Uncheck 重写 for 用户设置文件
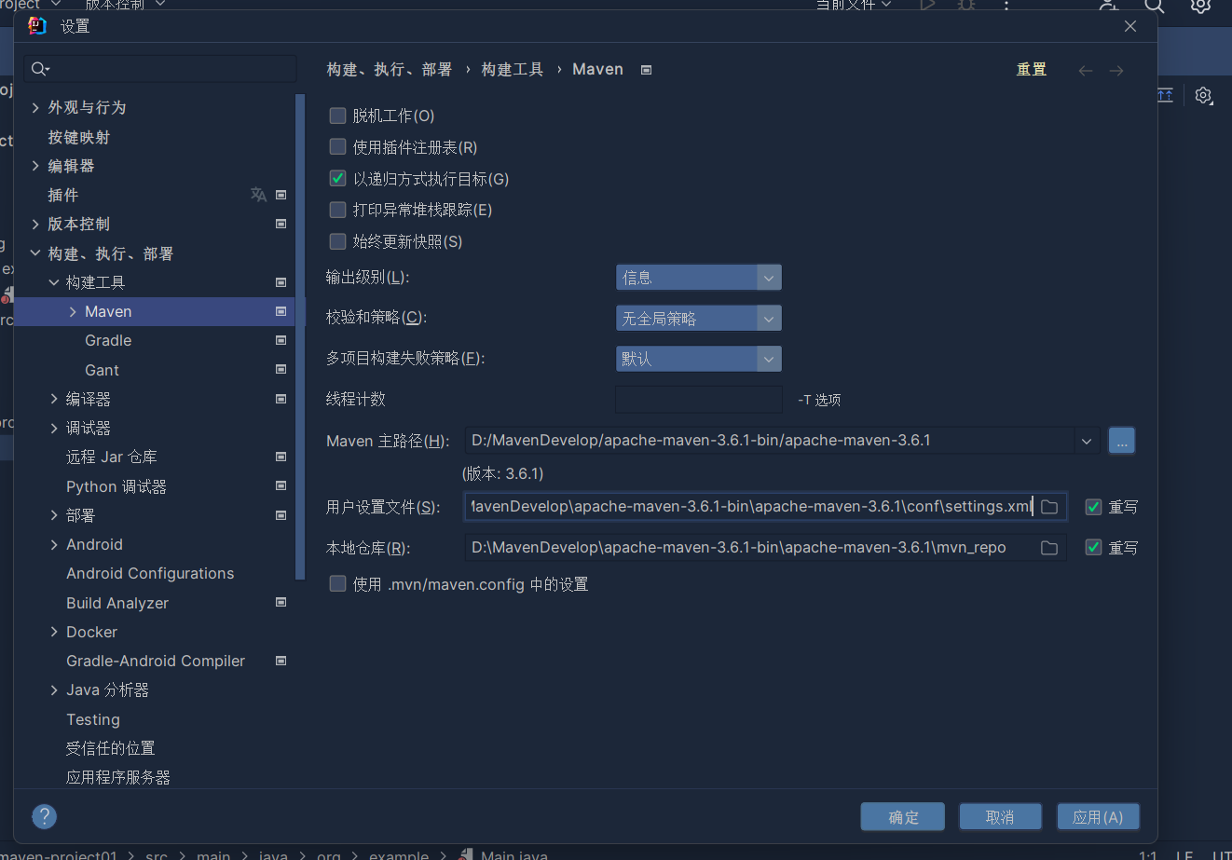The height and width of the screenshot is (860, 1232). 1094,507
